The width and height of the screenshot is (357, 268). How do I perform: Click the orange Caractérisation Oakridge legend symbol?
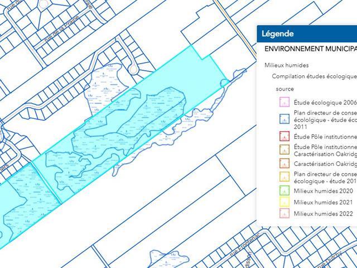pyautogui.click(x=283, y=164)
